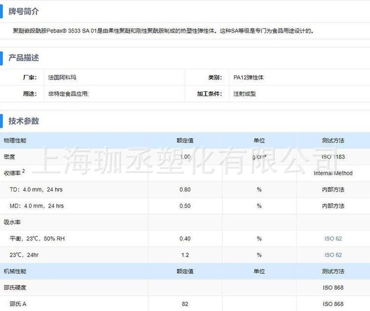
Task: Click the % unit in the MD row
Action: [259, 206]
